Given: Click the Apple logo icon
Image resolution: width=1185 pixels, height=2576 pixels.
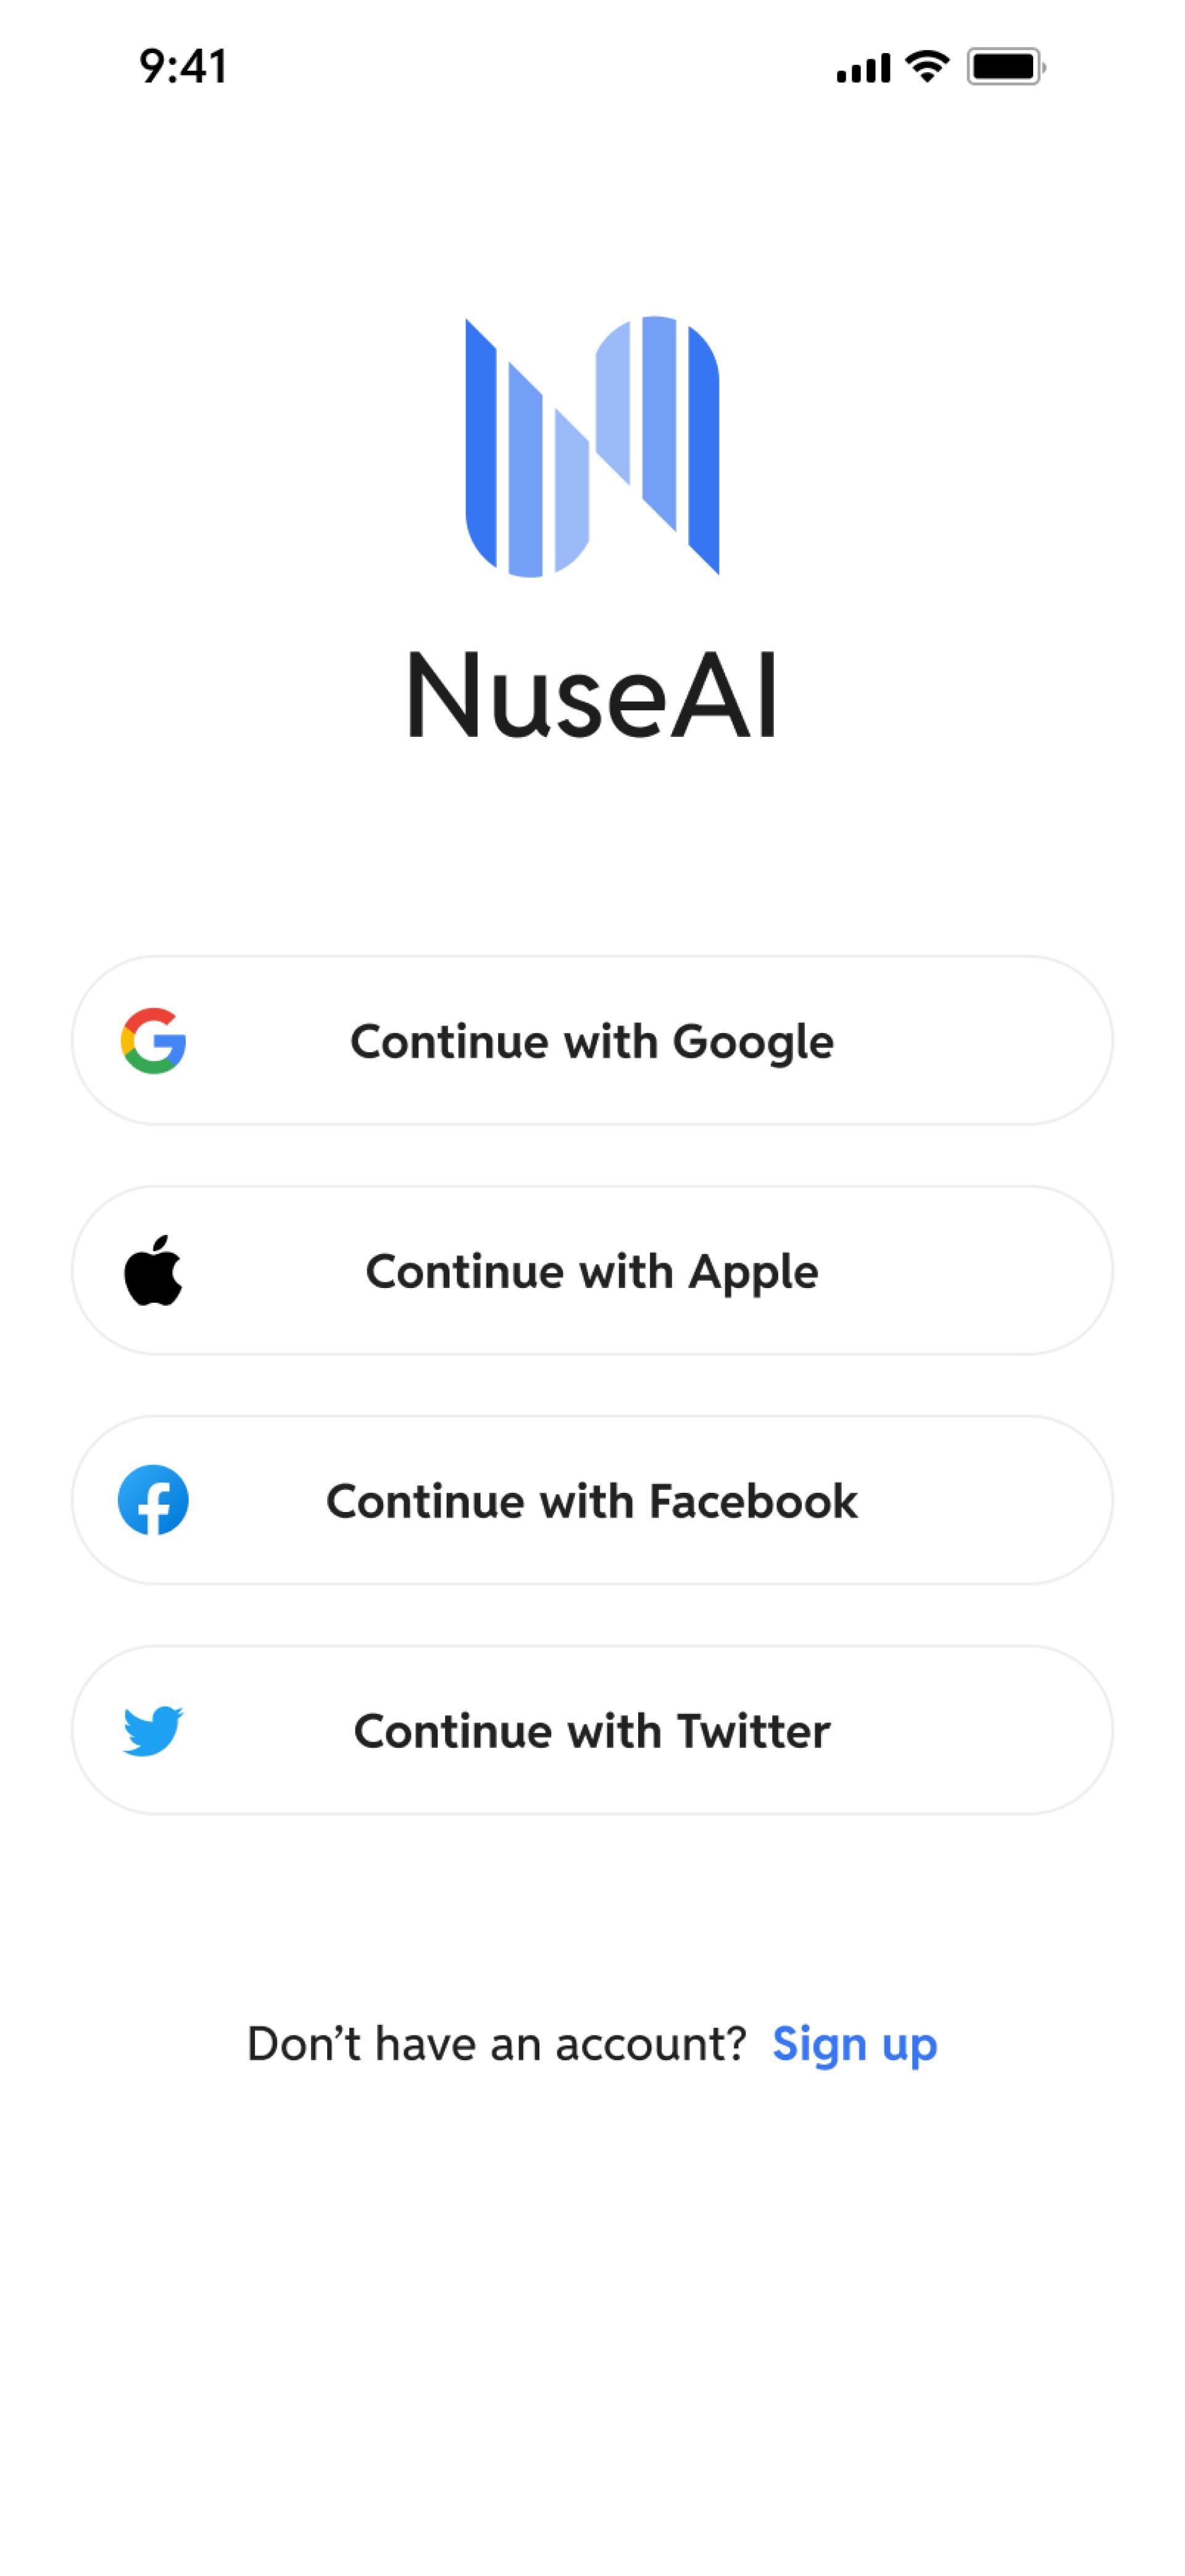Looking at the screenshot, I should pos(153,1270).
